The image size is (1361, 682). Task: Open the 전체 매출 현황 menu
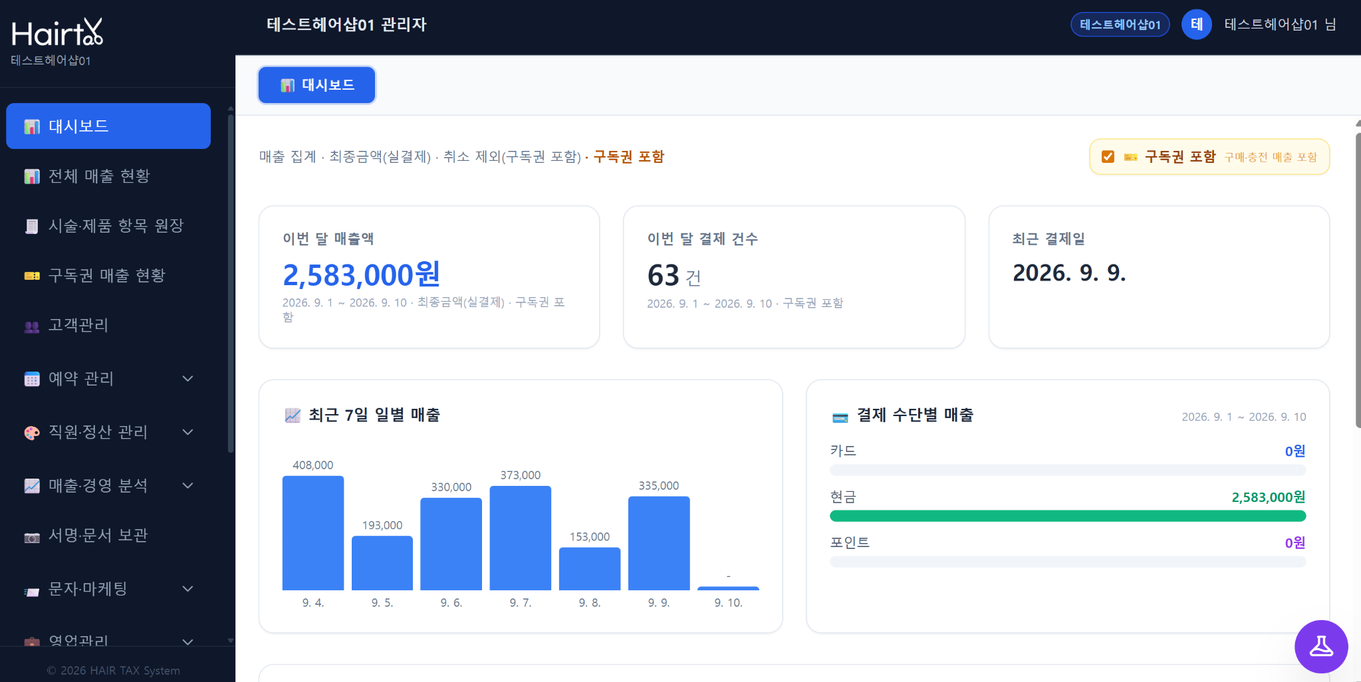108,176
